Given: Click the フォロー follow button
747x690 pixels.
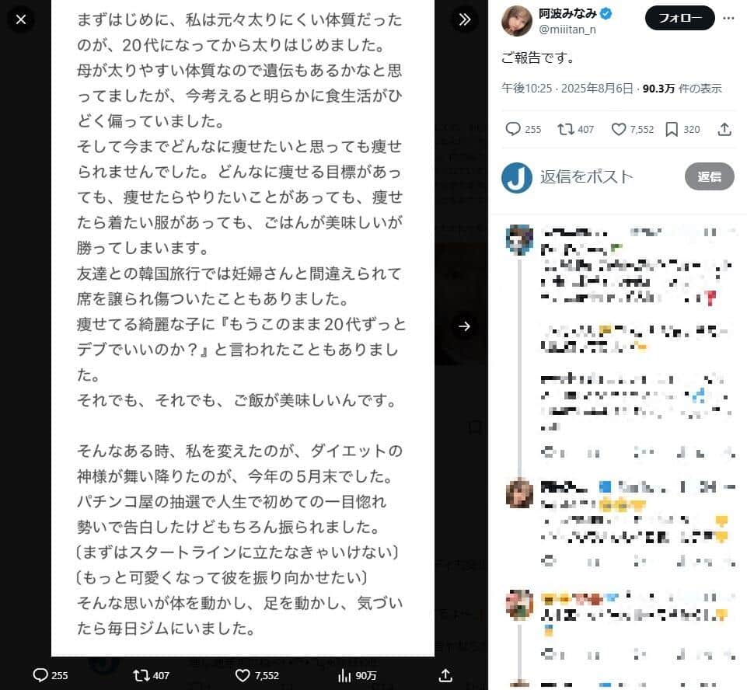Looking at the screenshot, I should 680,18.
